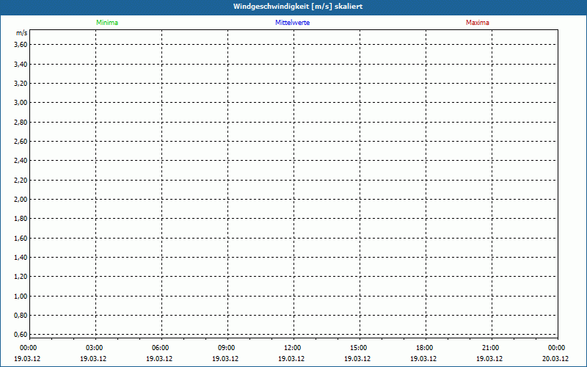Click the green Minima legend label
The height and width of the screenshot is (367, 587).
pos(107,23)
